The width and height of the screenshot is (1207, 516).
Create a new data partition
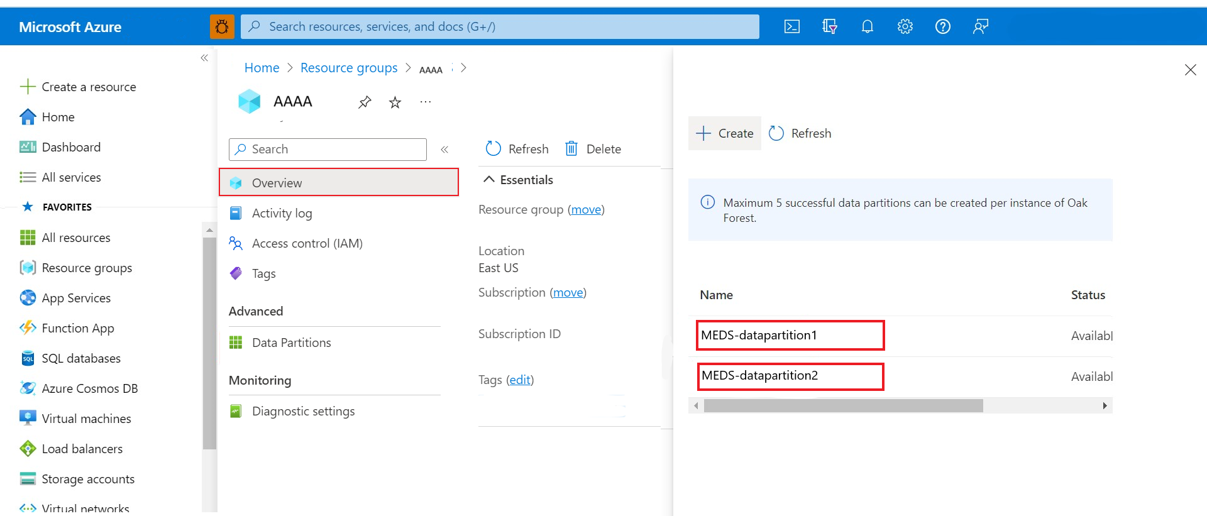[725, 133]
